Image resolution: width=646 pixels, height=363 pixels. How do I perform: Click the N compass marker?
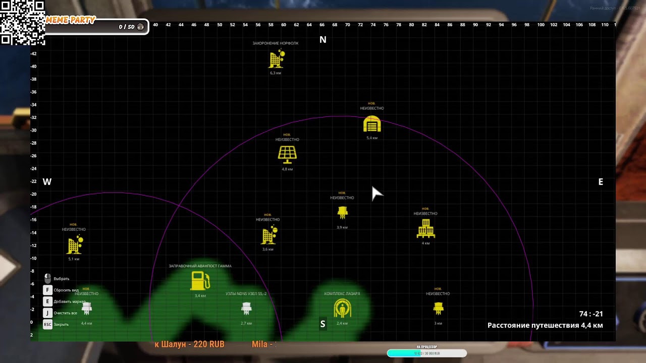click(x=323, y=40)
